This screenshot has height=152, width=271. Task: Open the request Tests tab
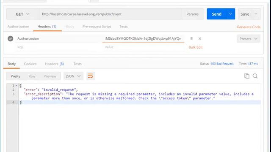coord(123,27)
